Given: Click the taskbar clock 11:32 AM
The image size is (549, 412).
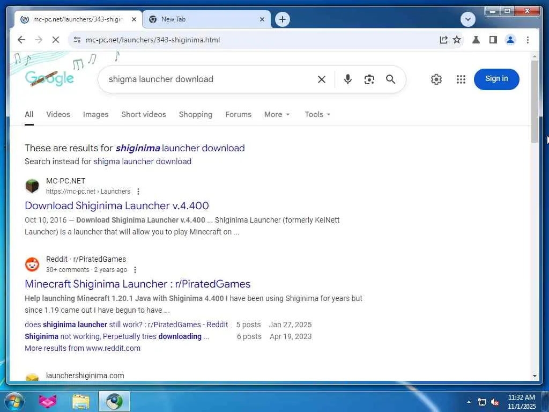Looking at the screenshot, I should click(x=521, y=398).
